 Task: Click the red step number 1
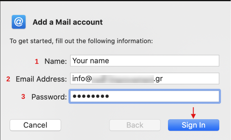coord(37,61)
